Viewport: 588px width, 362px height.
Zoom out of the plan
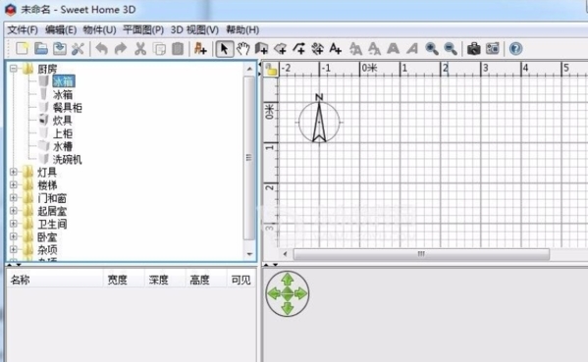pos(451,49)
